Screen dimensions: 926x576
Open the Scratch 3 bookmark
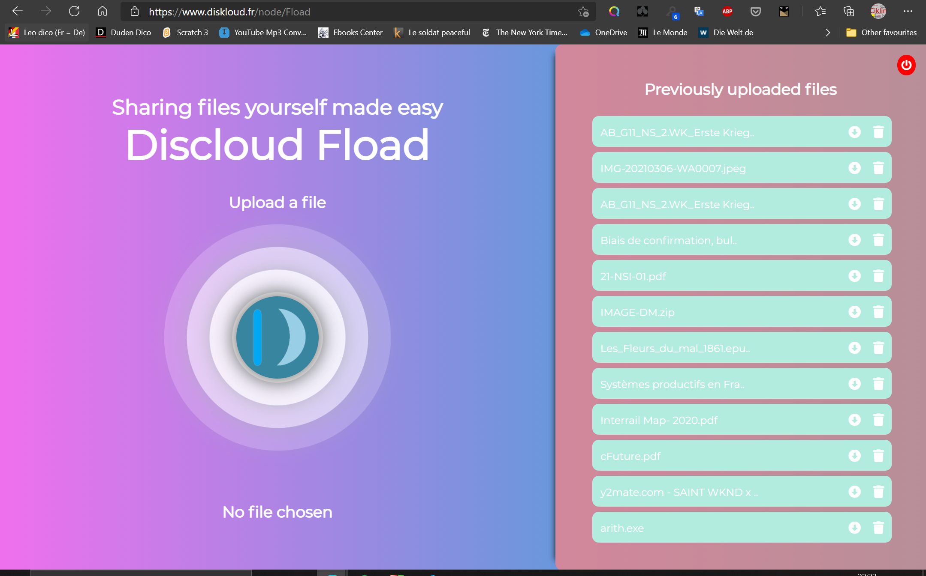[185, 33]
